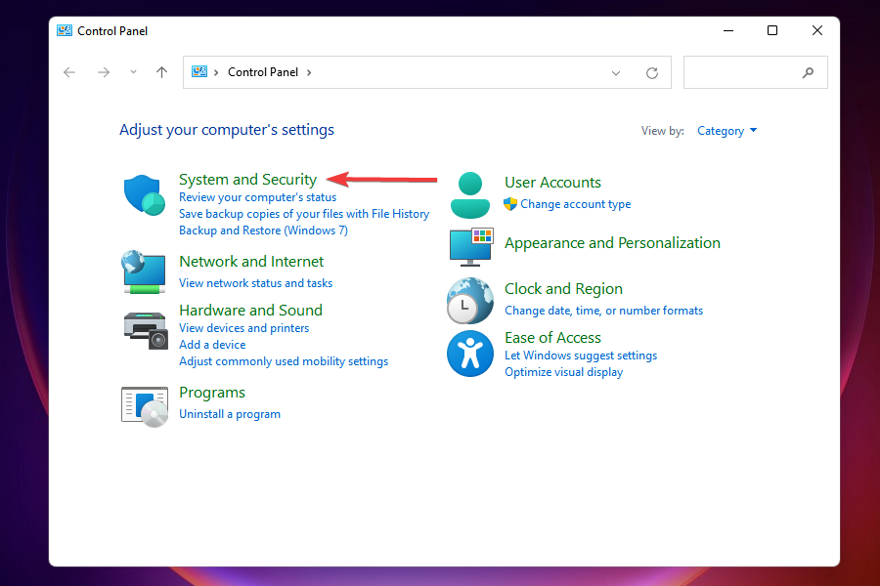This screenshot has width=880, height=586.
Task: Open the Network and Internet globe icon
Action: point(144,272)
